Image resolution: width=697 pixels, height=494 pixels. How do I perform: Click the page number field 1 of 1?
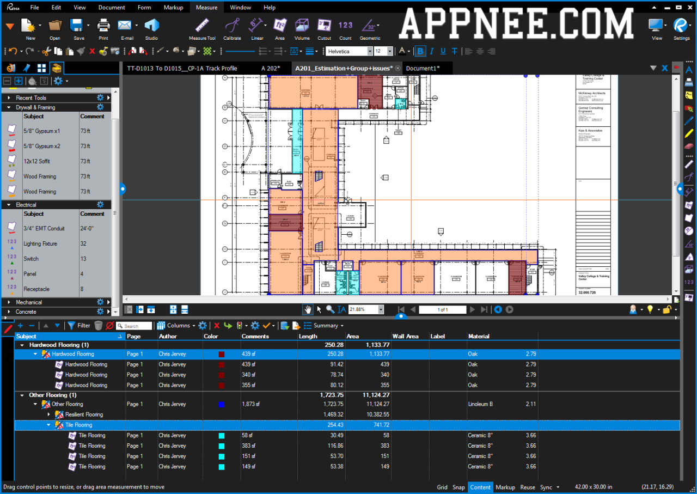[443, 309]
